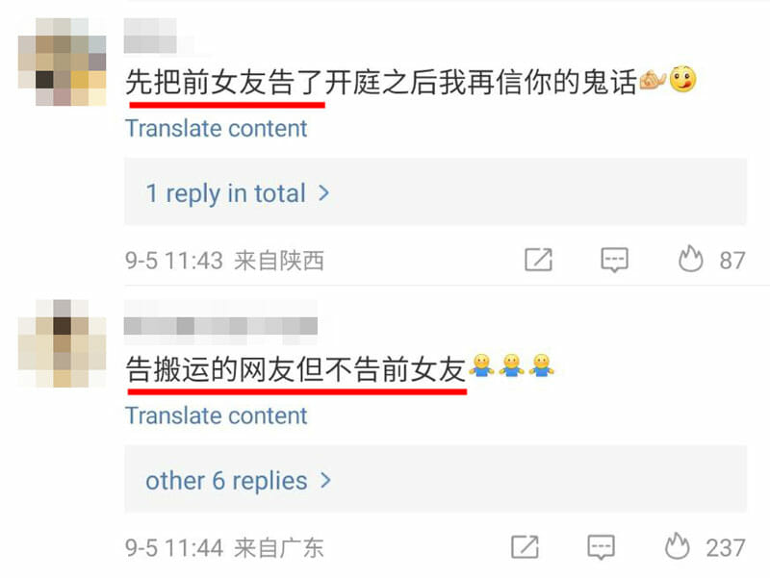Open the first commenter's blurred username
The width and height of the screenshot is (770, 578).
[x=150, y=36]
